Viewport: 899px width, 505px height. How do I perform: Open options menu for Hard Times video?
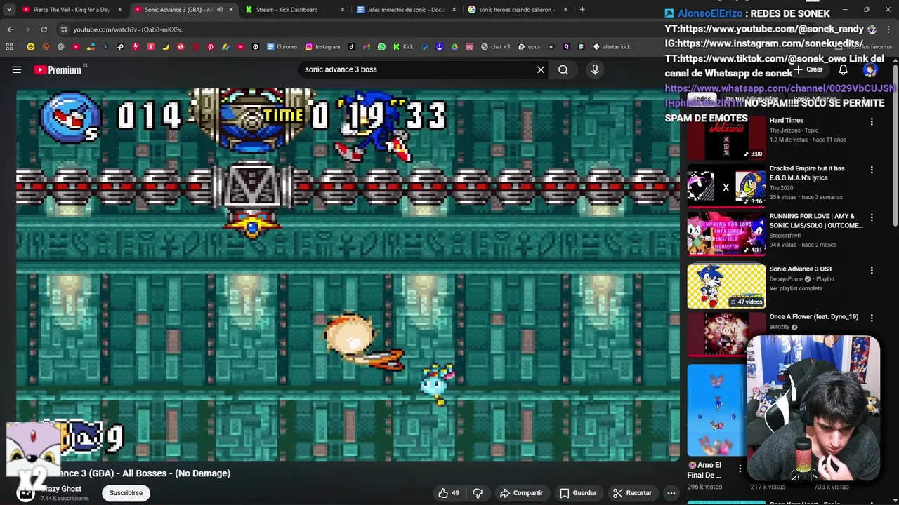872,121
